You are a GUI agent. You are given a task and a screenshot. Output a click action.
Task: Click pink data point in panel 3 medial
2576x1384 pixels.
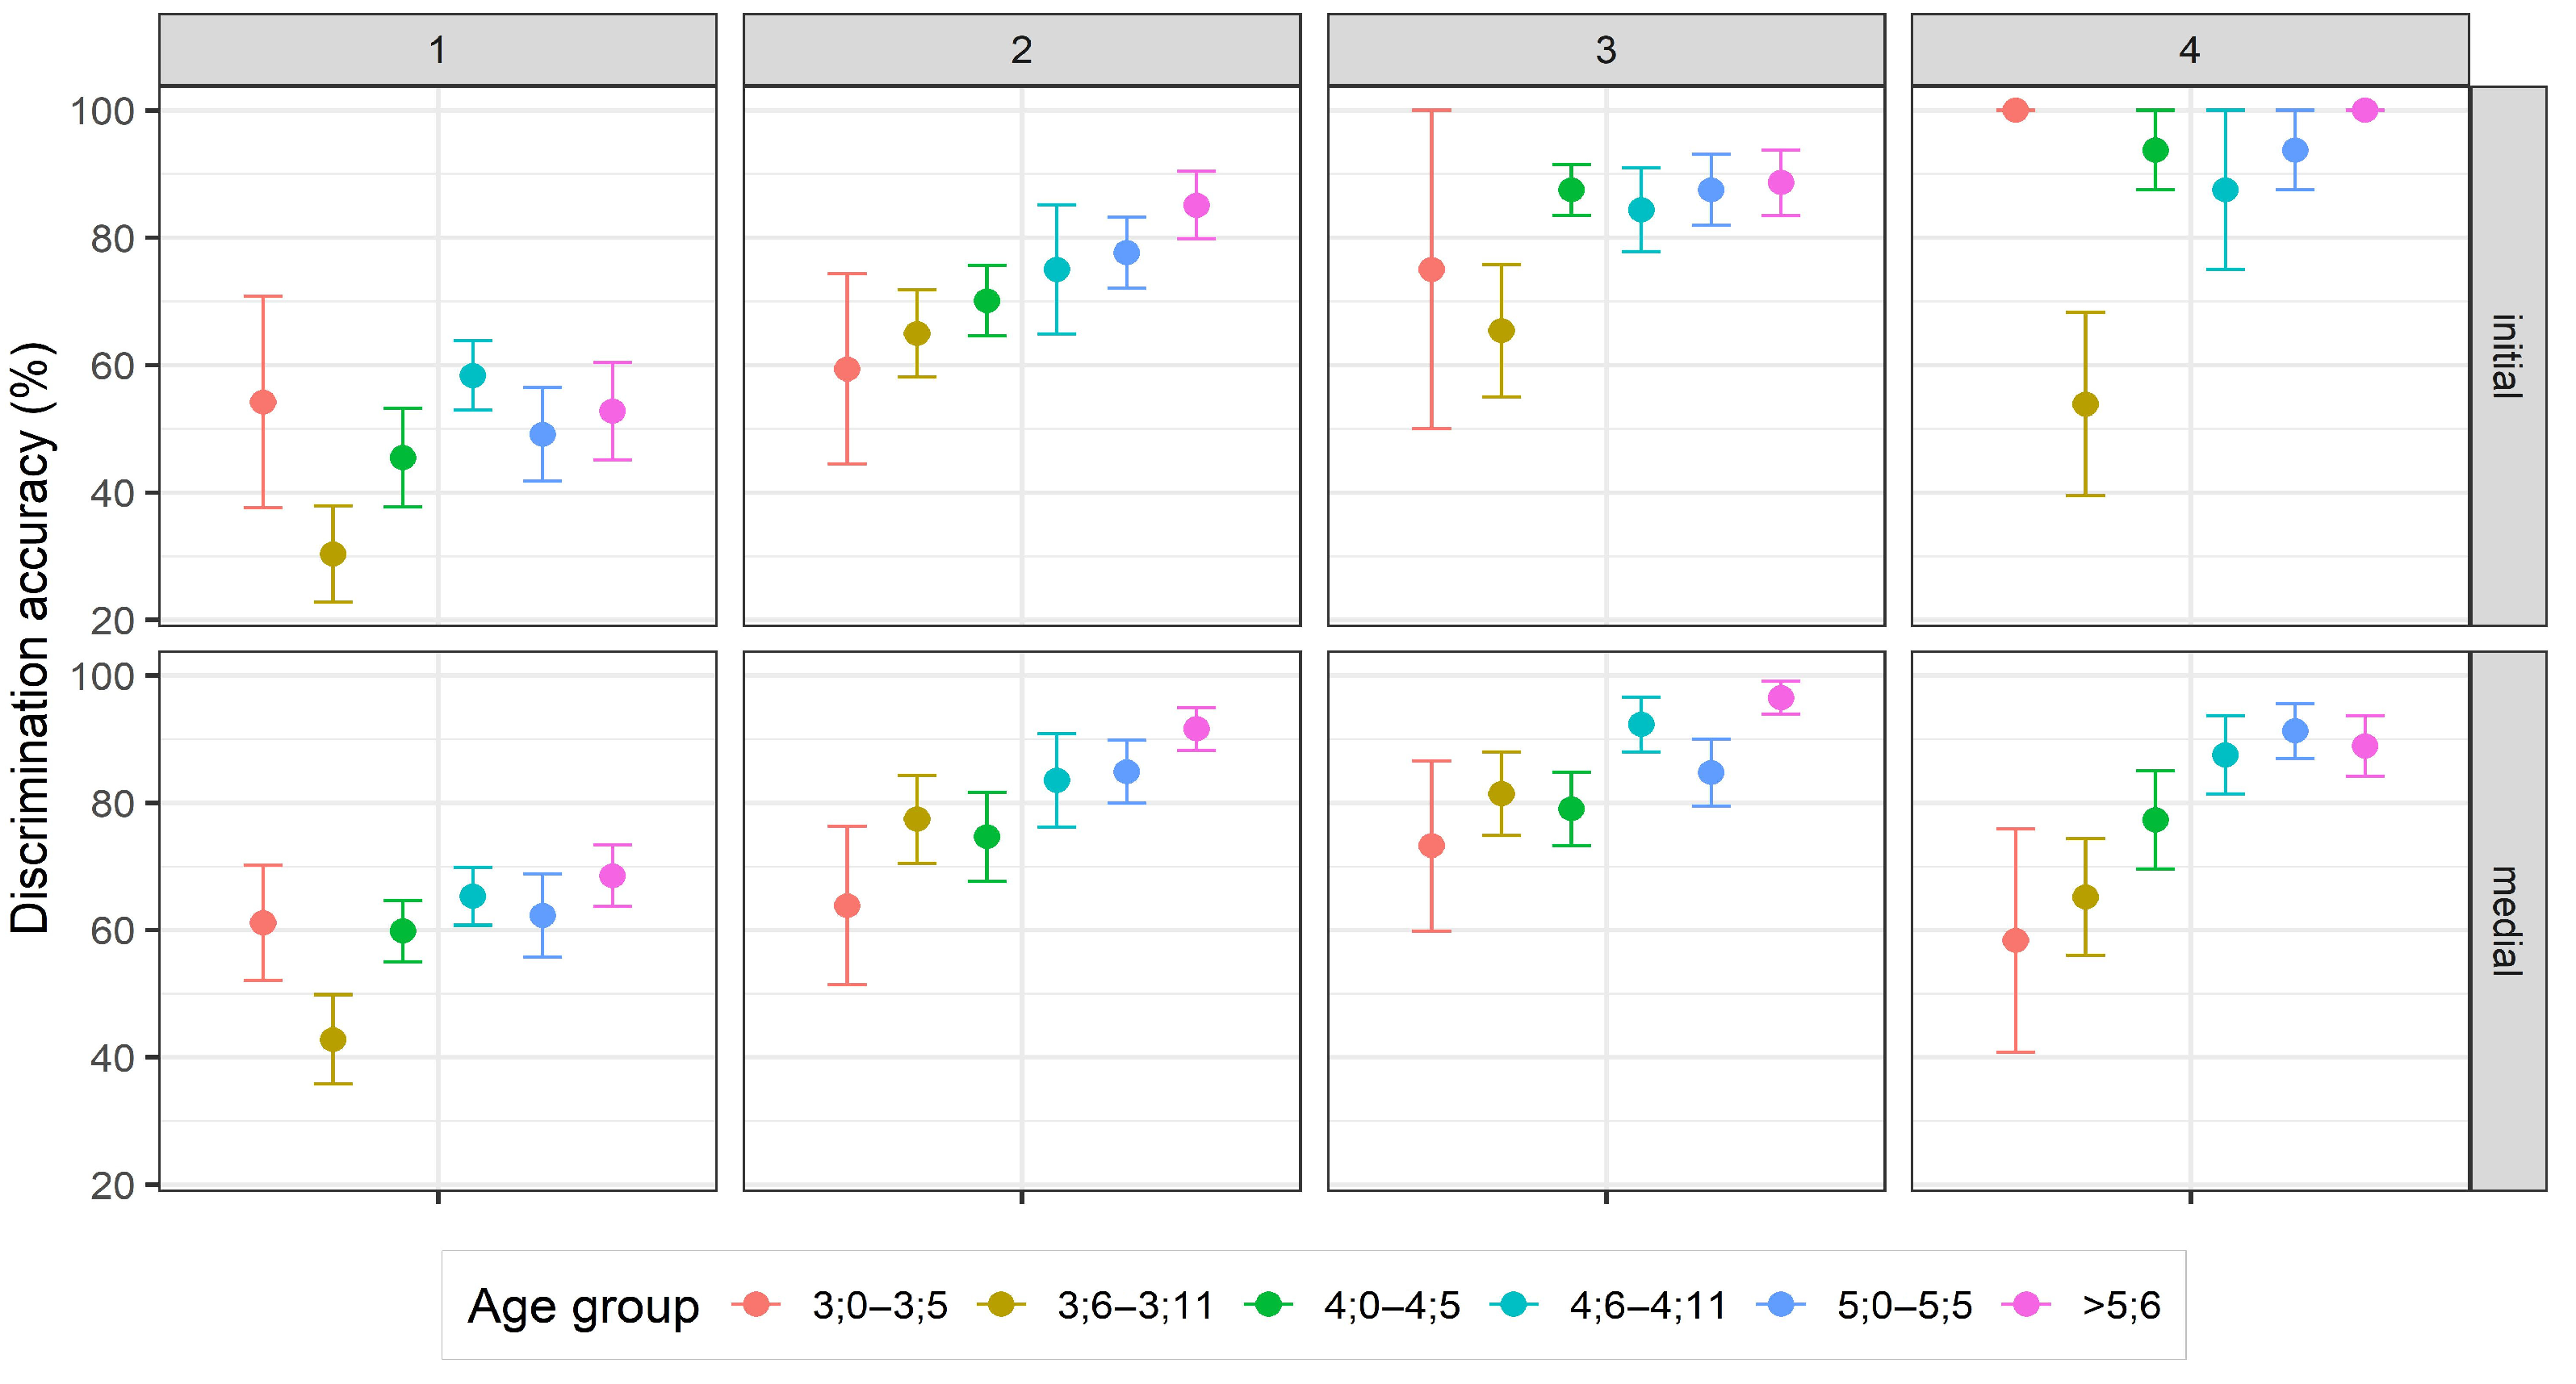[x=1781, y=698]
